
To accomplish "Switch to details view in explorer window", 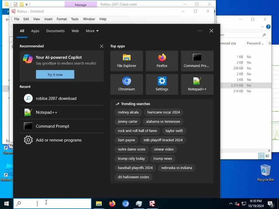I will coord(261,156).
